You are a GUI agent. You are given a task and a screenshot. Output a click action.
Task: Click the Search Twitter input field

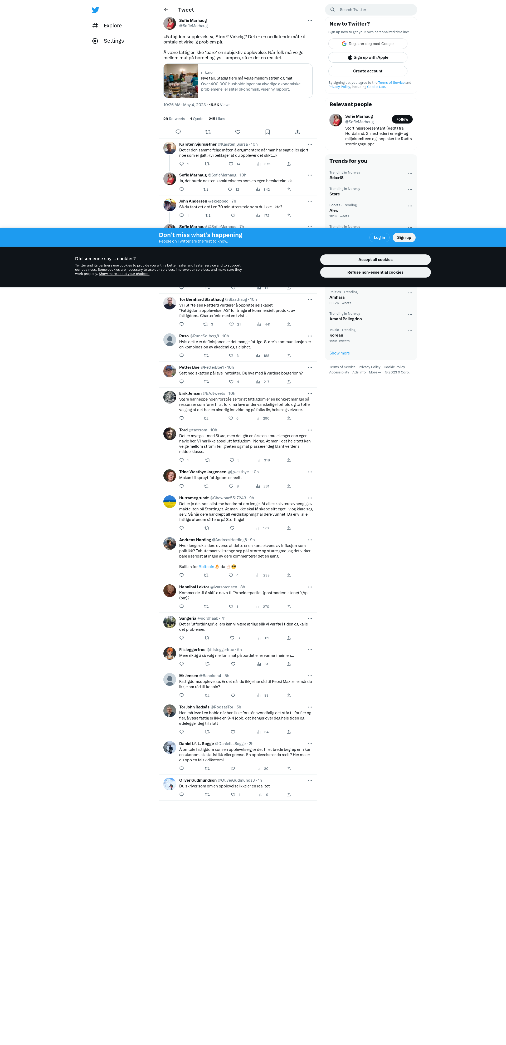371,10
